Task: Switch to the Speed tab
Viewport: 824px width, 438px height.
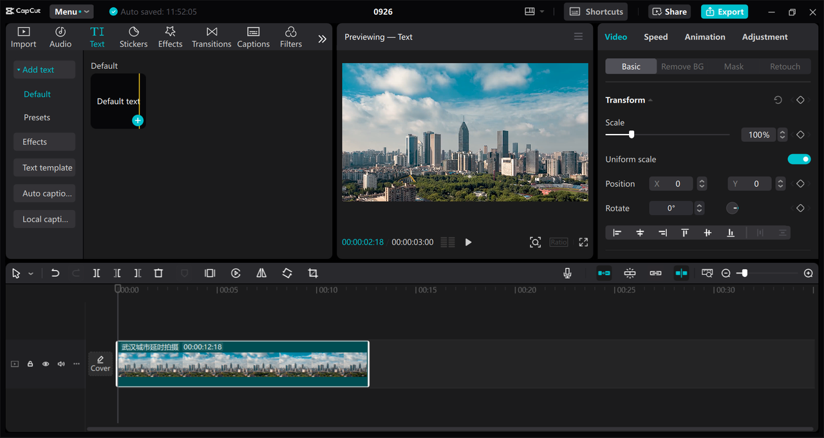Action: click(656, 37)
